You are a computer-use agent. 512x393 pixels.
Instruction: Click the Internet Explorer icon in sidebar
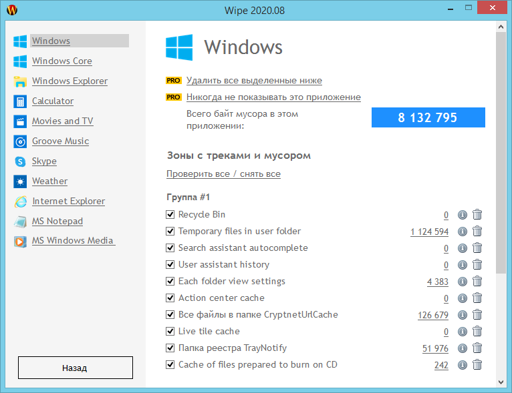tap(20, 202)
